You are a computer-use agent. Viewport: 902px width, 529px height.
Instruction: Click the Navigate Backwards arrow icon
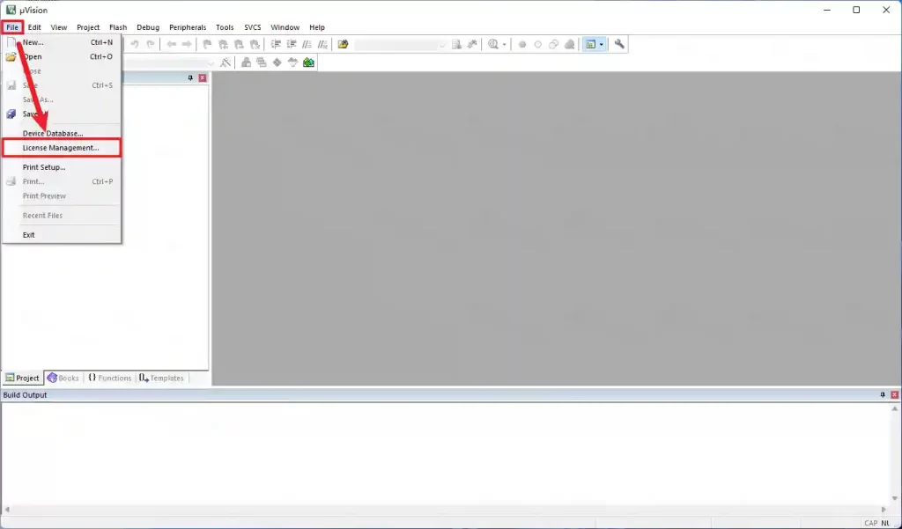coord(172,44)
